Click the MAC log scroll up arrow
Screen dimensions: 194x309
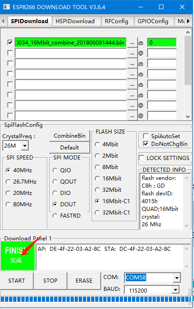[186, 249]
